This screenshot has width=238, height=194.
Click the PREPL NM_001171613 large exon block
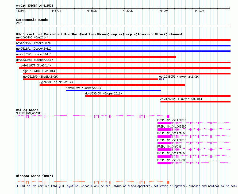164,123
